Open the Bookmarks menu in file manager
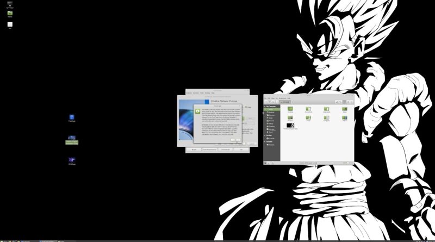Screen dimensions: 435x242 (282, 98)
